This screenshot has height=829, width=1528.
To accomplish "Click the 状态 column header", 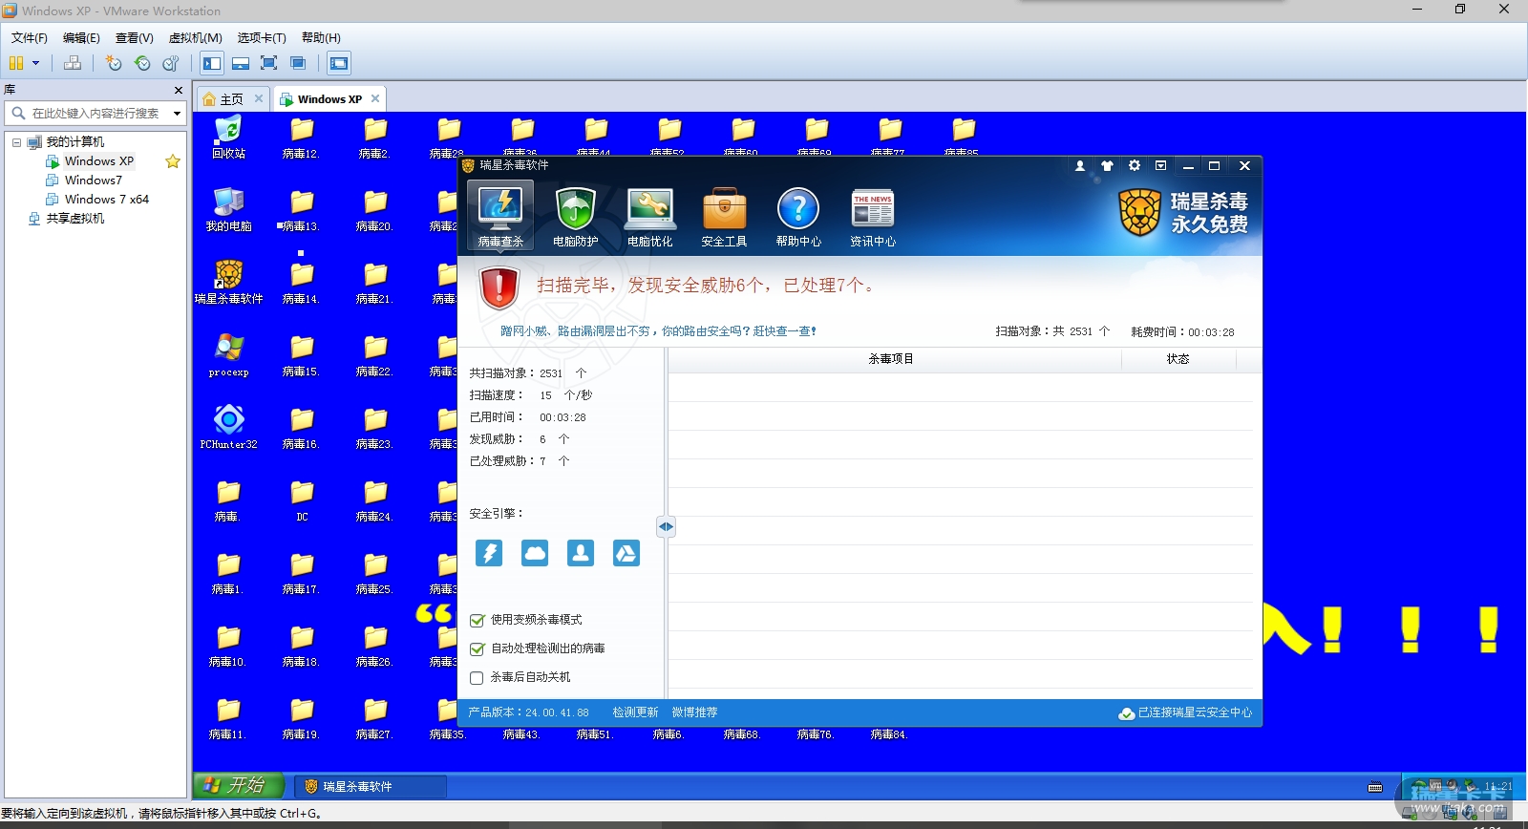I will (x=1178, y=359).
